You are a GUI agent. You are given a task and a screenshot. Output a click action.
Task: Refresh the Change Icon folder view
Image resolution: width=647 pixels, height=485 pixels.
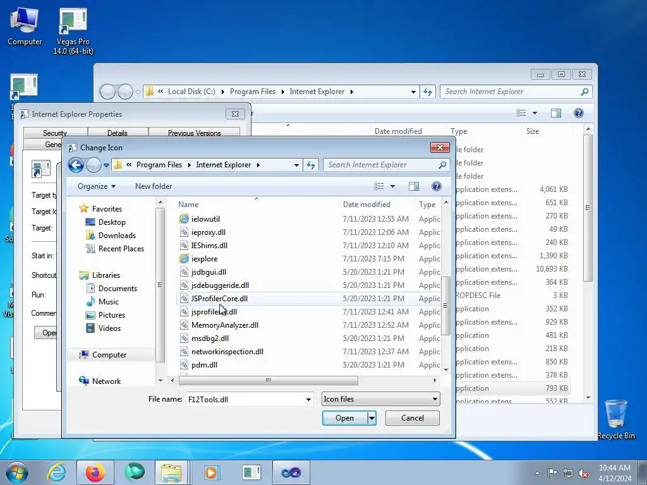(x=311, y=165)
